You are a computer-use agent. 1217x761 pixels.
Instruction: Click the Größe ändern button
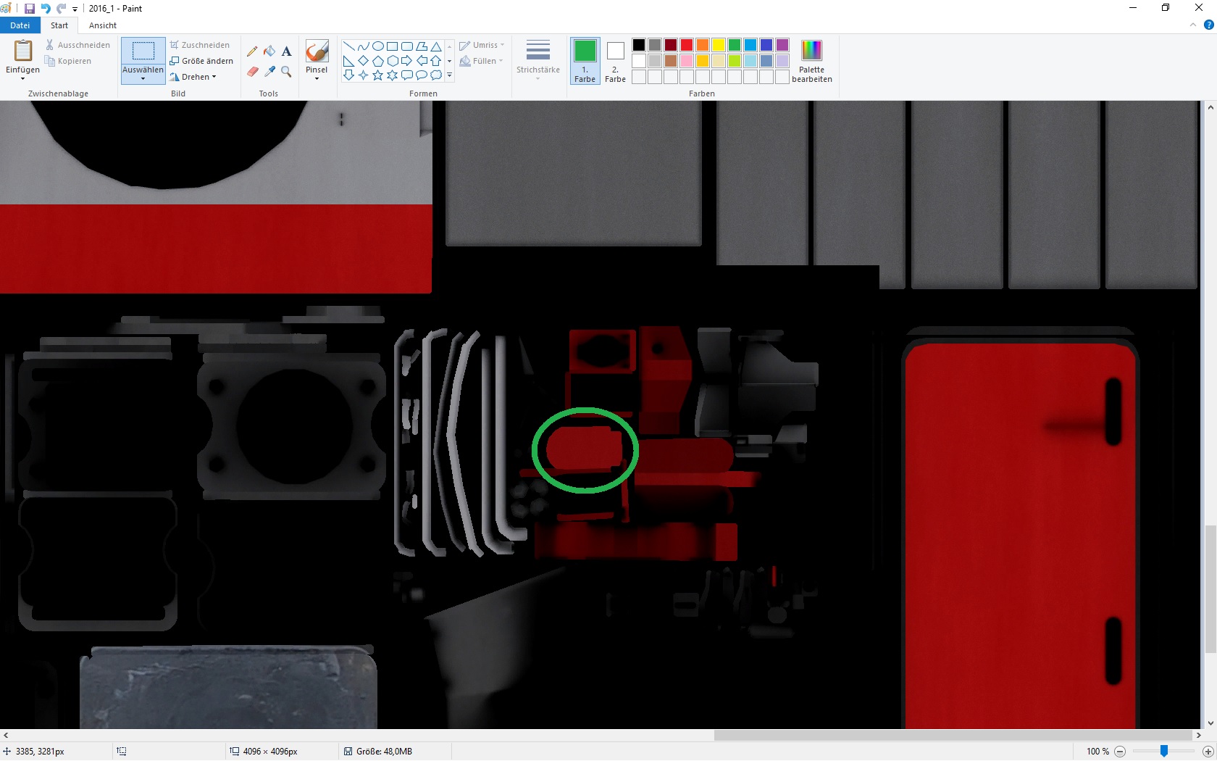201,61
